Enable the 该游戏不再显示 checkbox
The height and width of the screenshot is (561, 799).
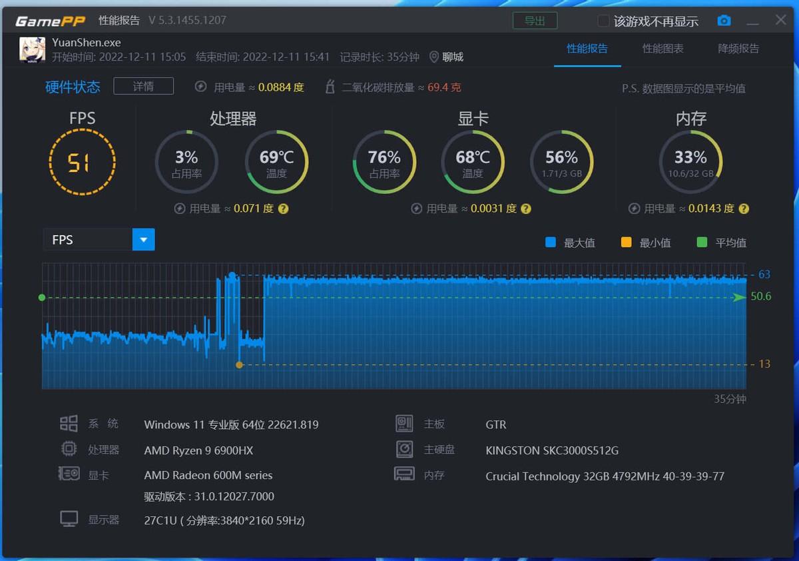click(x=603, y=21)
